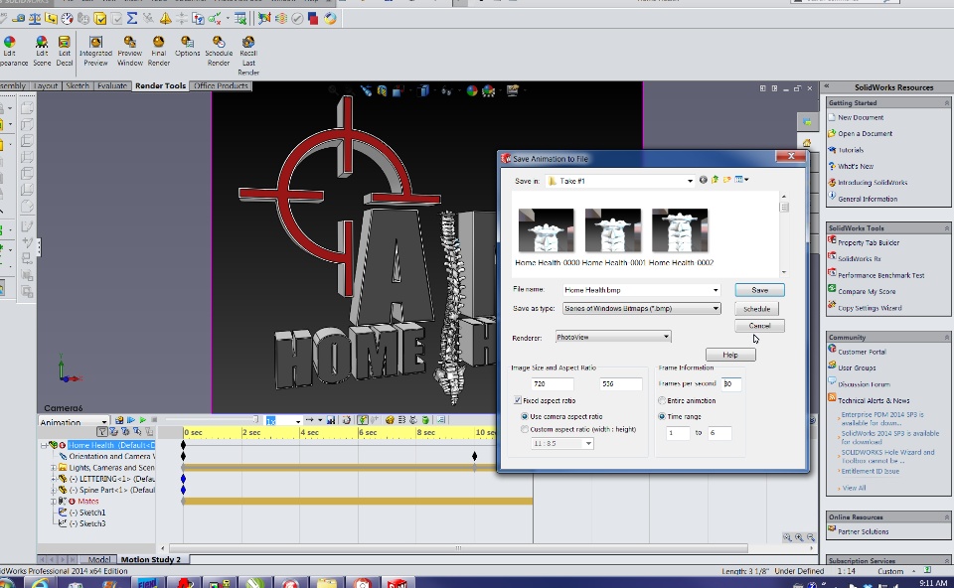Click the image width field showing 720
This screenshot has height=588, width=954.
point(552,383)
